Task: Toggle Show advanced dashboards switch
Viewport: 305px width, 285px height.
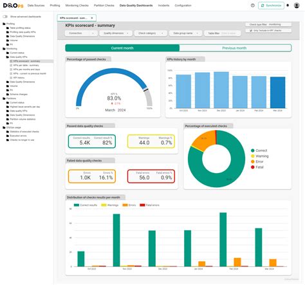Action: pyautogui.click(x=5, y=17)
